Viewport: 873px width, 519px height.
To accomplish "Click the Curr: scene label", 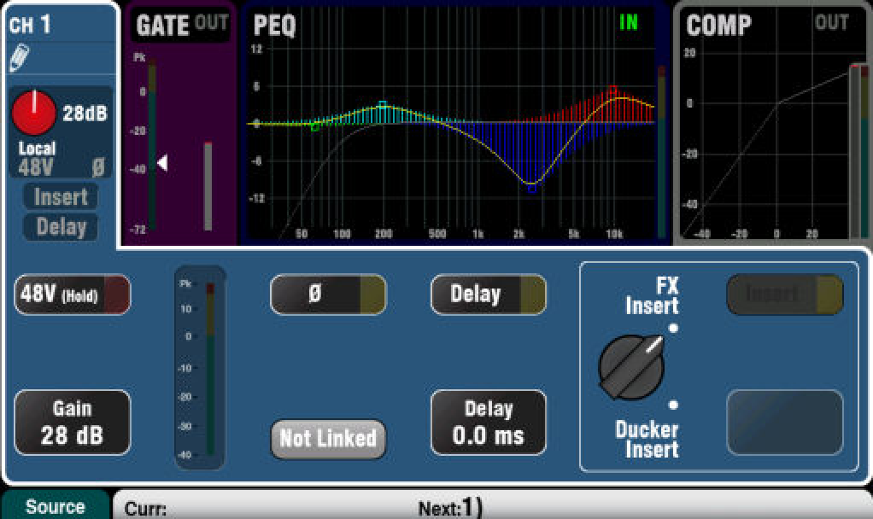I will point(145,509).
